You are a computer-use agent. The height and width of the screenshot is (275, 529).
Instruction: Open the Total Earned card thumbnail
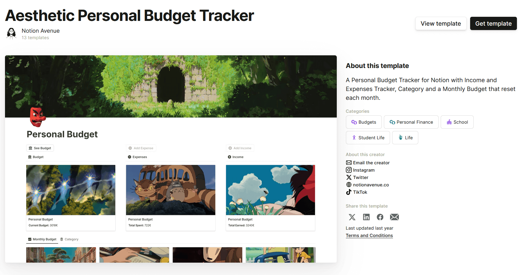[x=271, y=190]
